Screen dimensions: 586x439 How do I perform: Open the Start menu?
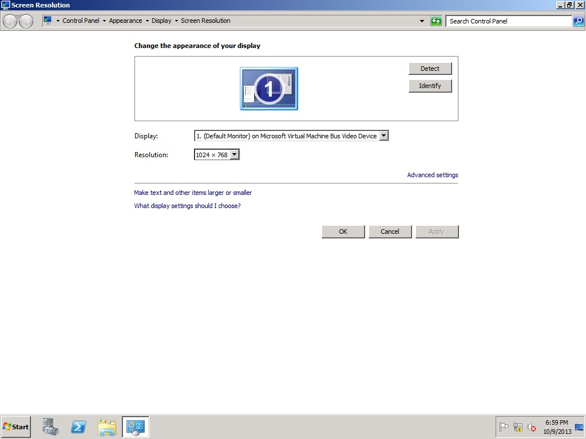(x=15, y=426)
